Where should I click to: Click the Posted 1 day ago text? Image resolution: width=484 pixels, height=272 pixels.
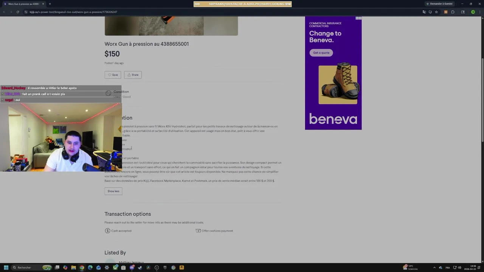click(114, 63)
